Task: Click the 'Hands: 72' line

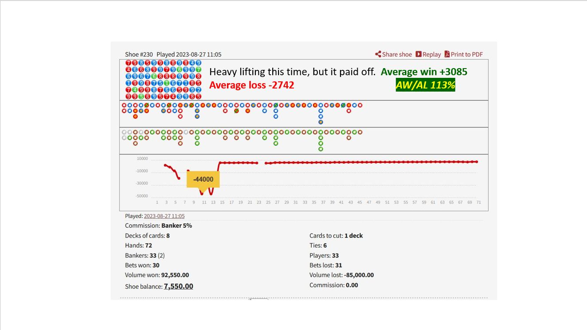Action: tap(139, 246)
